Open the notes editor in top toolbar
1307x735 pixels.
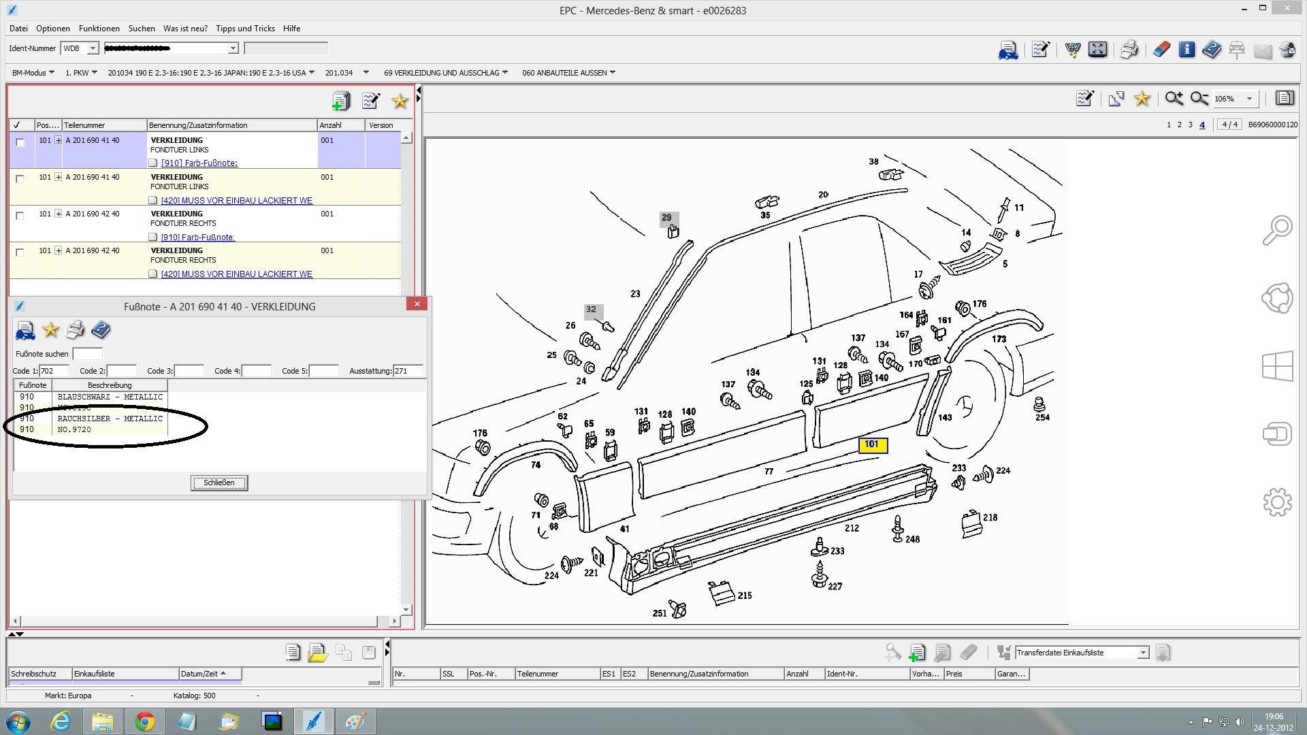click(1040, 50)
